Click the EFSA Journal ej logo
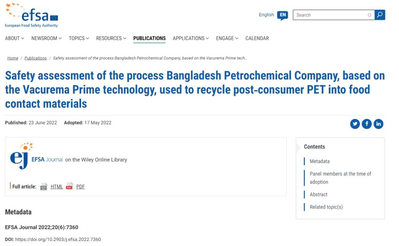399x246 pixels. (x=19, y=157)
